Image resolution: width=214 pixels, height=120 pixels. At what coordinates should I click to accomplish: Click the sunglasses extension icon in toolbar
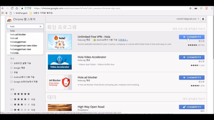(196, 8)
